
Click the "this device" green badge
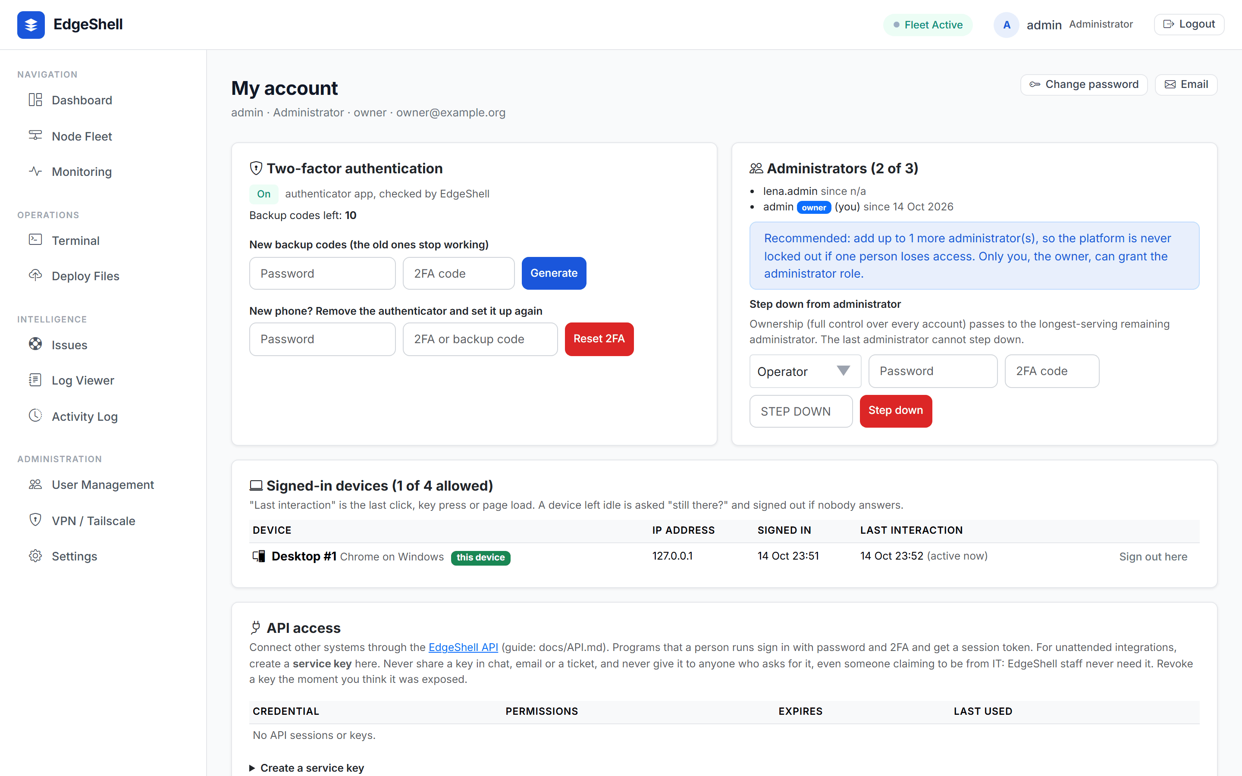(481, 557)
